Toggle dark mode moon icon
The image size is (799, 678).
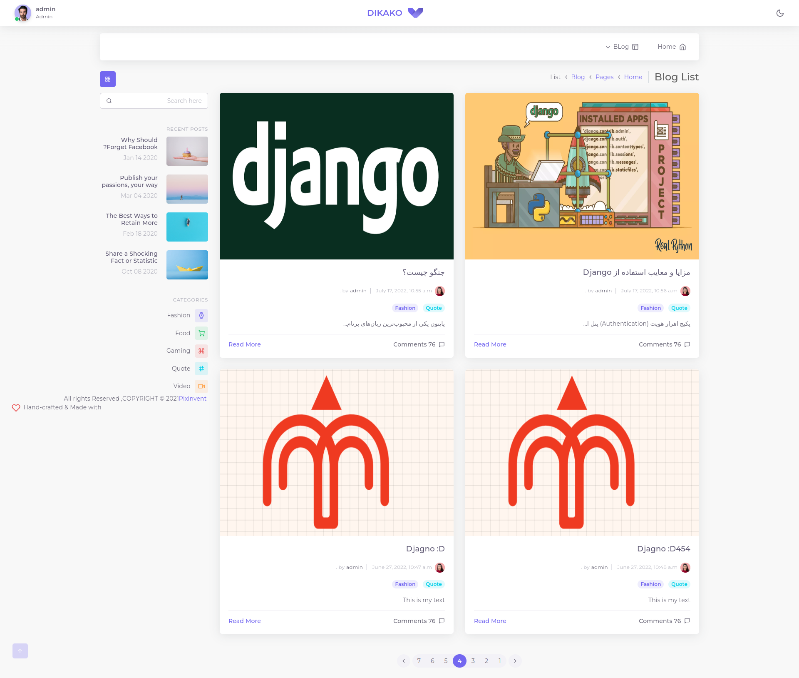(780, 13)
